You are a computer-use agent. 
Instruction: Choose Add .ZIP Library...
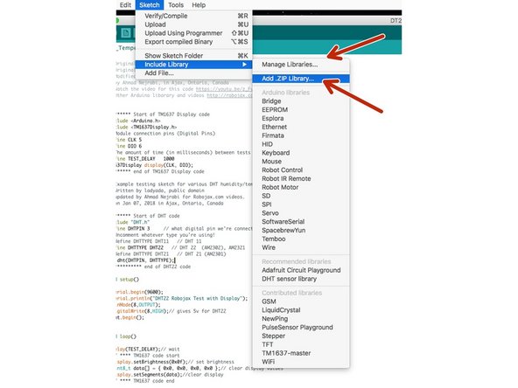pos(301,79)
